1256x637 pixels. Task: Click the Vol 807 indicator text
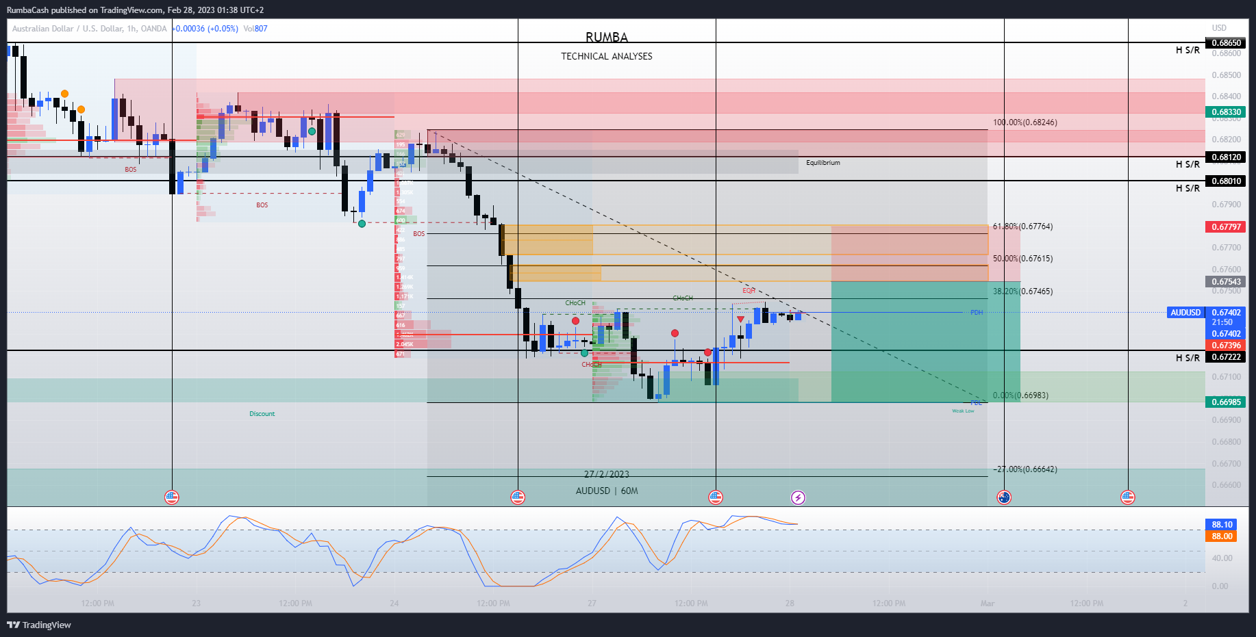pyautogui.click(x=255, y=29)
